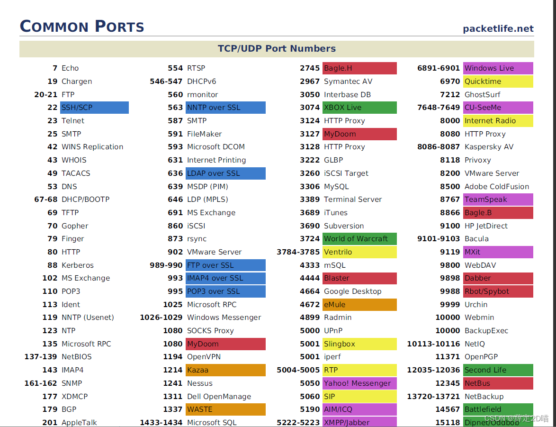Select the Rbot/Spybot red entry
This screenshot has height=427, width=556.
[x=498, y=291]
